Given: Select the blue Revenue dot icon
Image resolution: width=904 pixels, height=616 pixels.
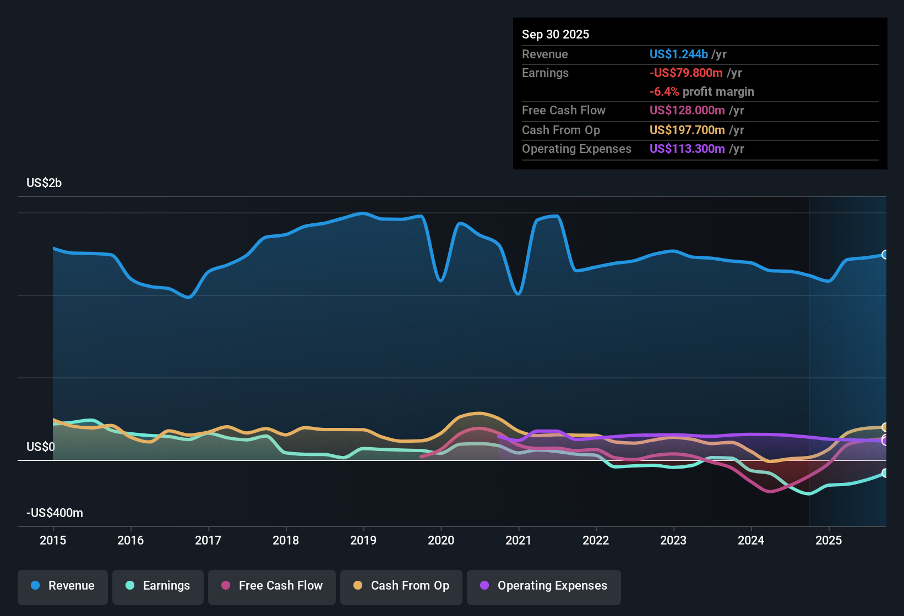Looking at the screenshot, I should pyautogui.click(x=35, y=586).
